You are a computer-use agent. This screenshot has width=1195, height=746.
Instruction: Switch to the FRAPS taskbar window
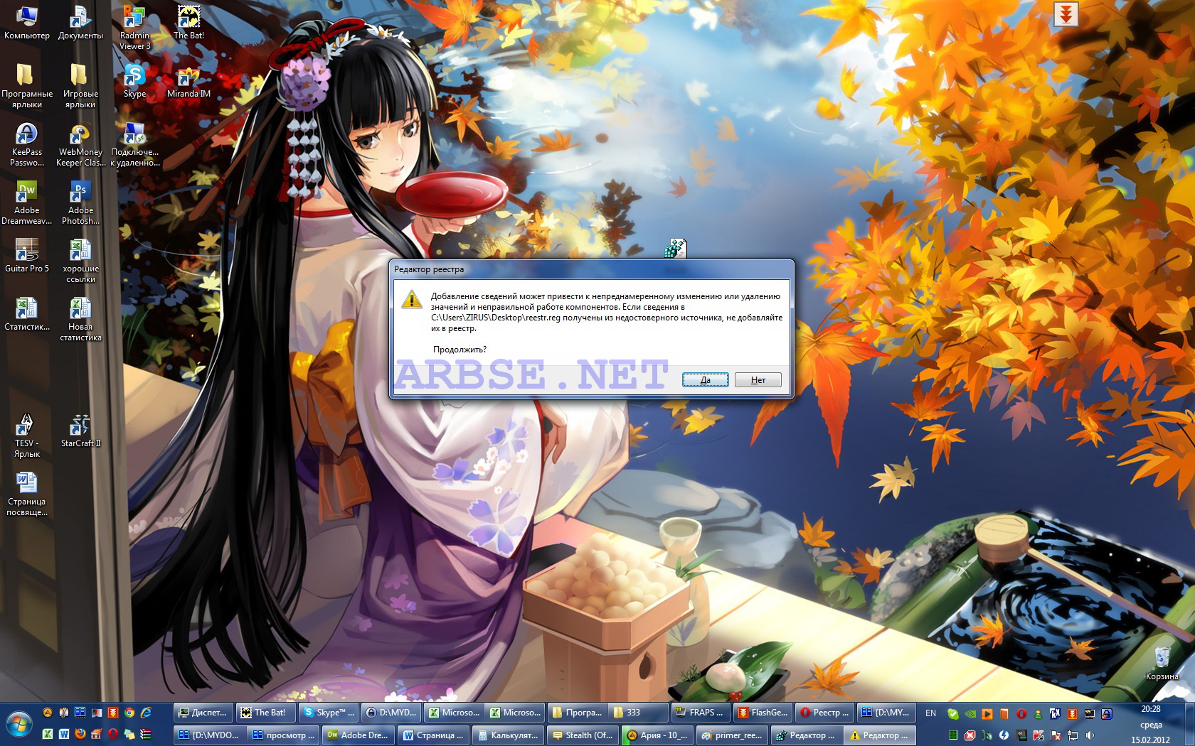tap(701, 713)
